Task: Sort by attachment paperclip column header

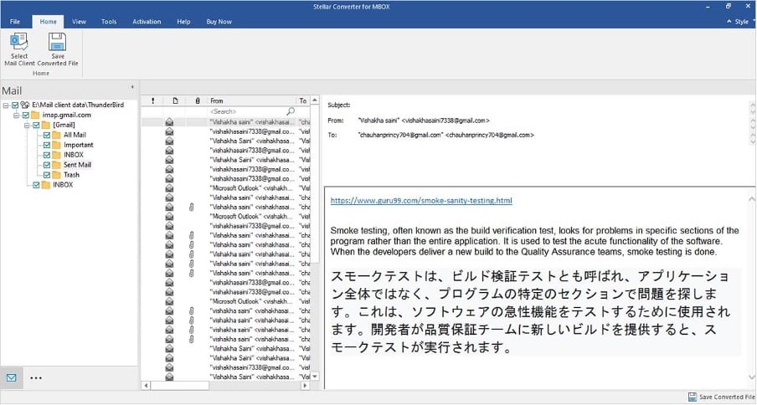Action: [x=198, y=100]
